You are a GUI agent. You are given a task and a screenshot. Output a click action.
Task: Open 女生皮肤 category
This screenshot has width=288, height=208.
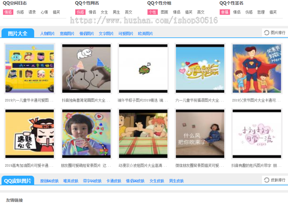click(157, 181)
